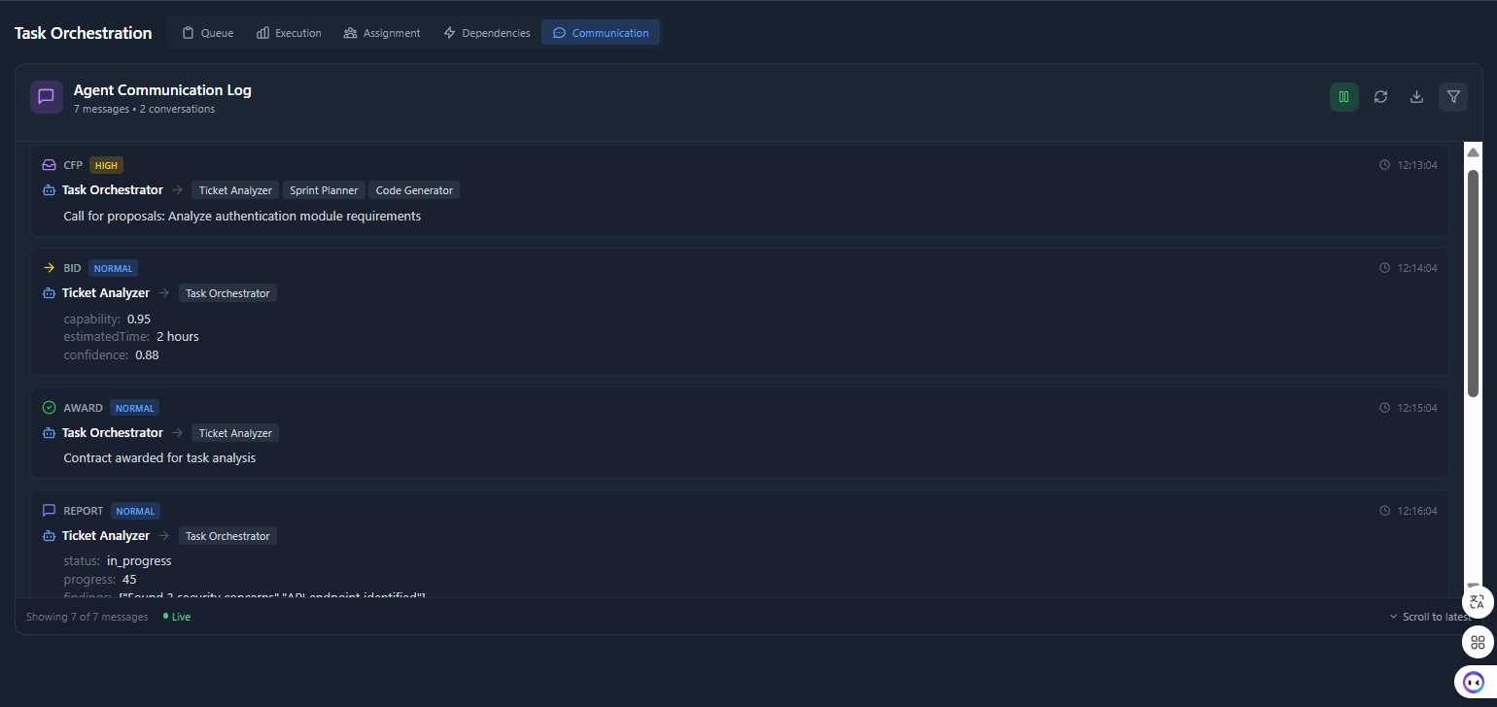Click the bot icon in the BID message

tap(50, 293)
